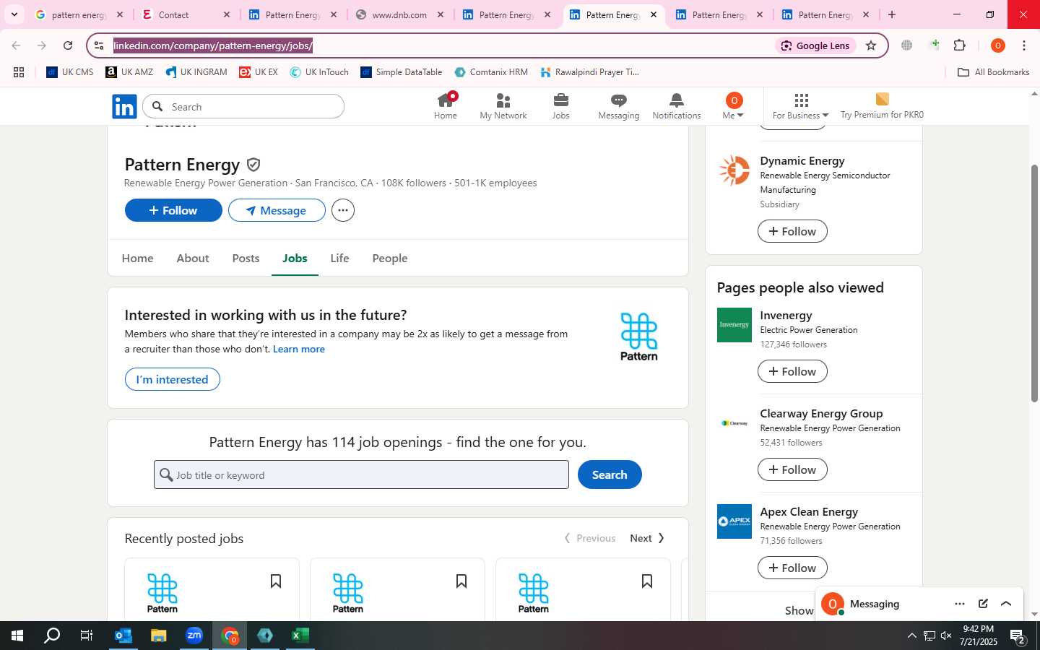Switch to the Life tab
The height and width of the screenshot is (650, 1040).
pyautogui.click(x=339, y=258)
